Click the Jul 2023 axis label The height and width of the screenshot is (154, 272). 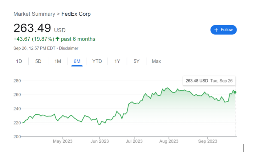pos(134,141)
